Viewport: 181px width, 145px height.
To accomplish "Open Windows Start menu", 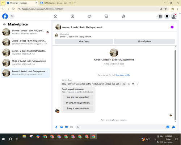I will click(x=3, y=139).
